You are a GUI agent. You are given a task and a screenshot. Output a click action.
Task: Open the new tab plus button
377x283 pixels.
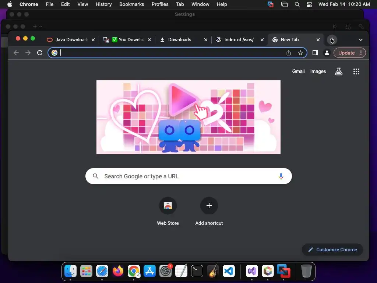click(x=332, y=40)
